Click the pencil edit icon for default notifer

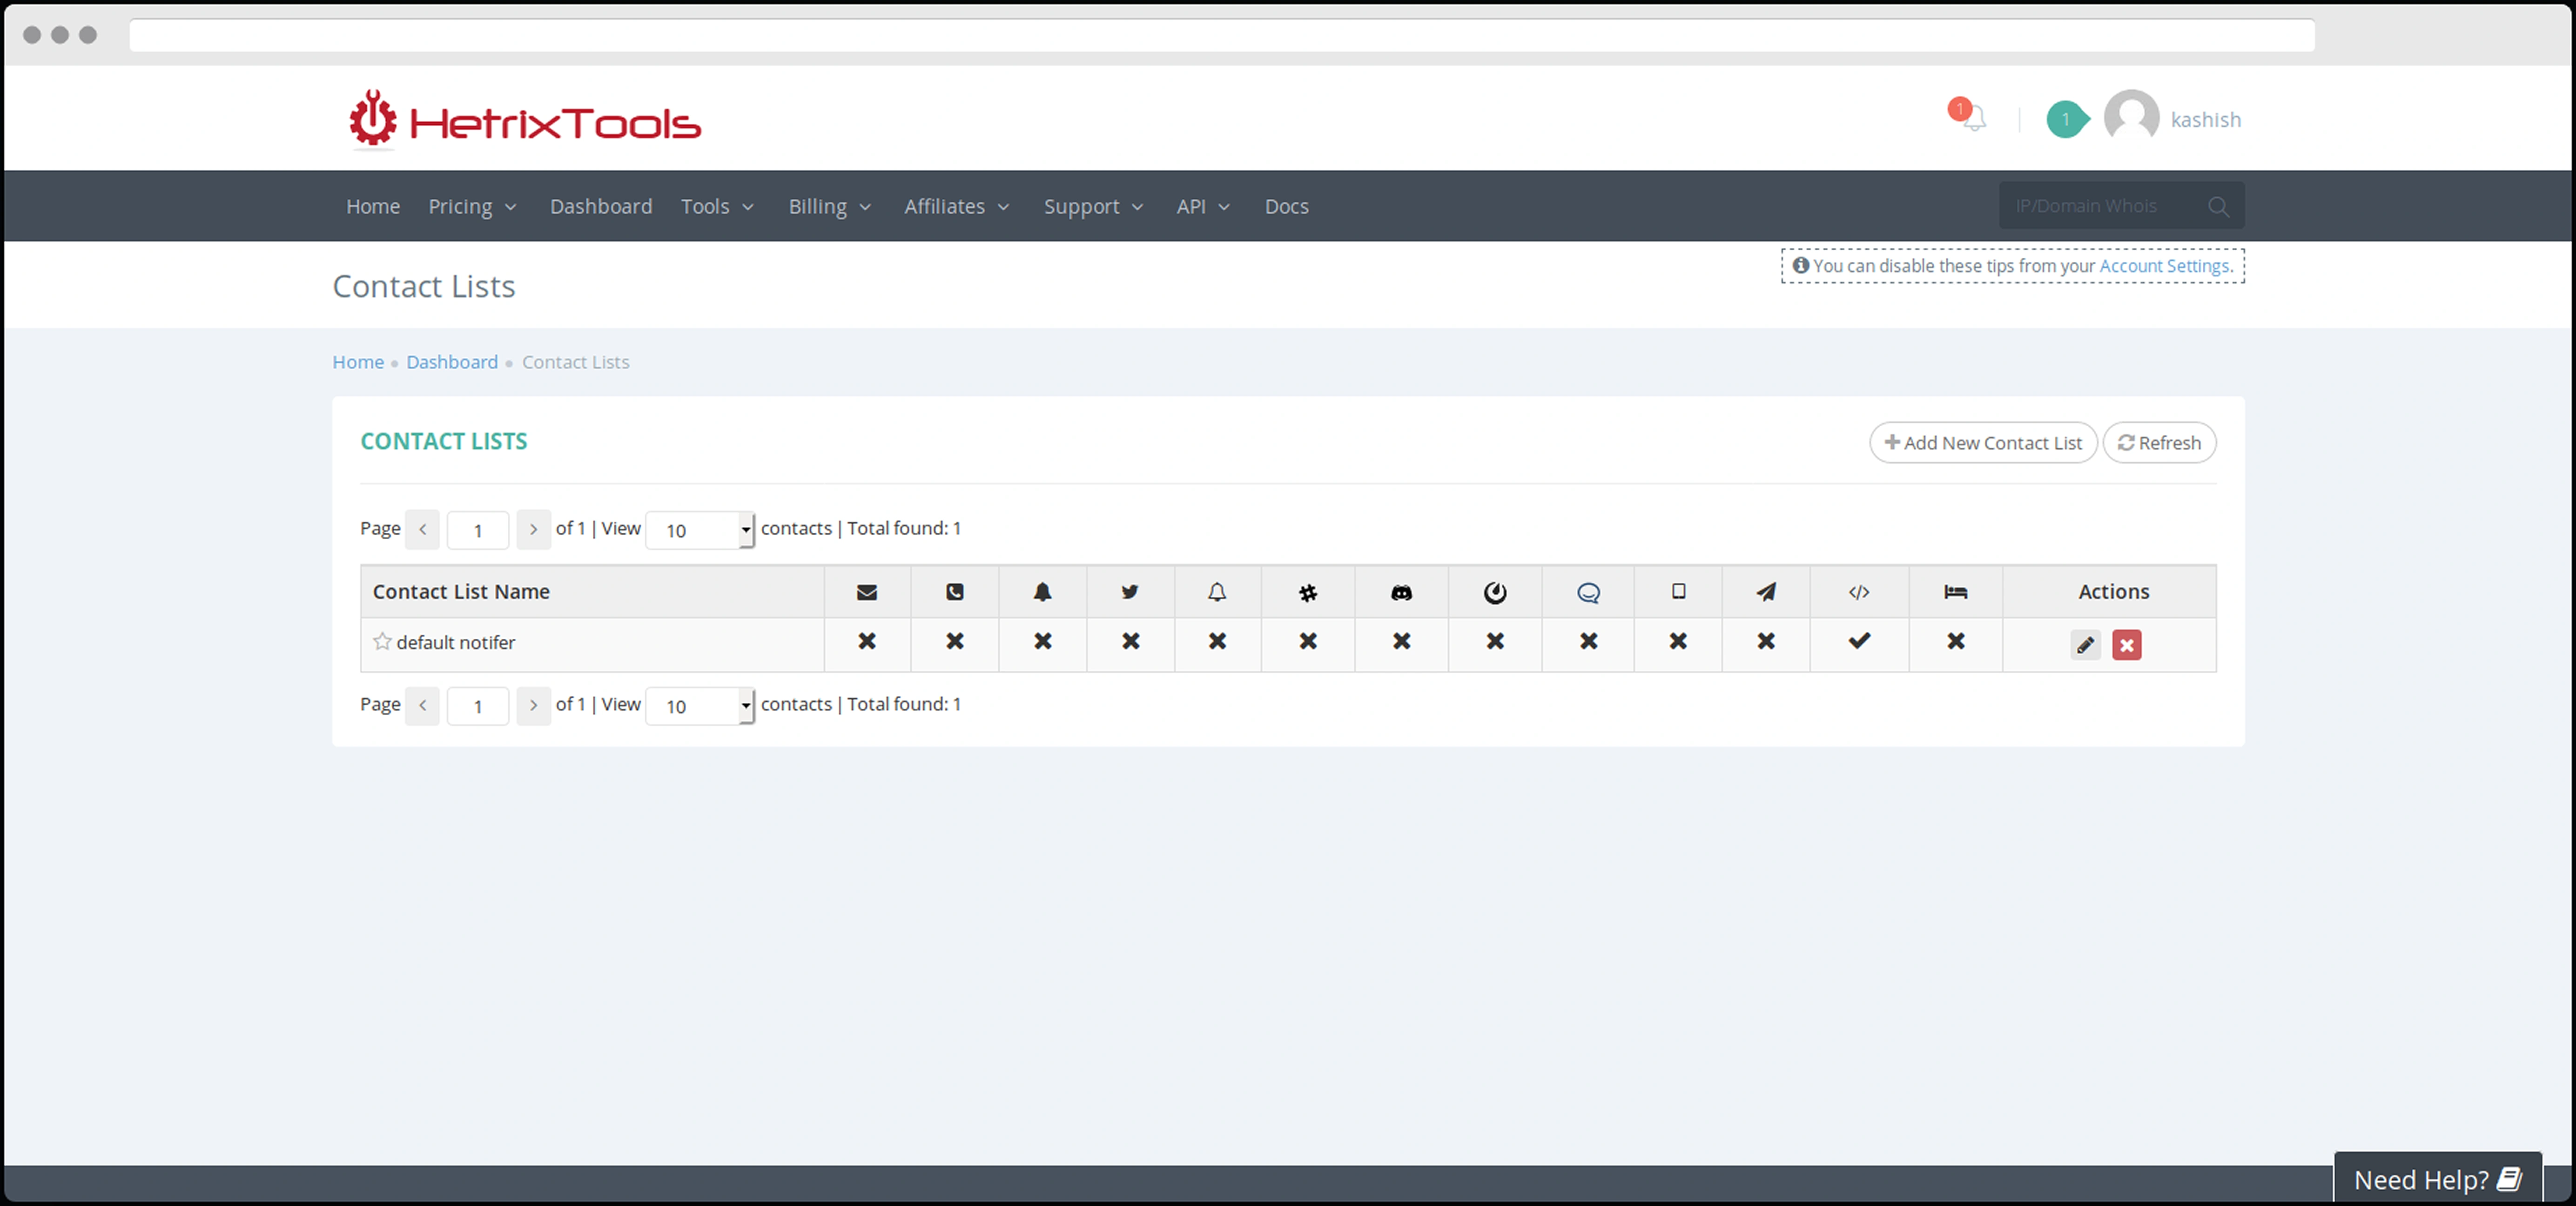(2085, 645)
